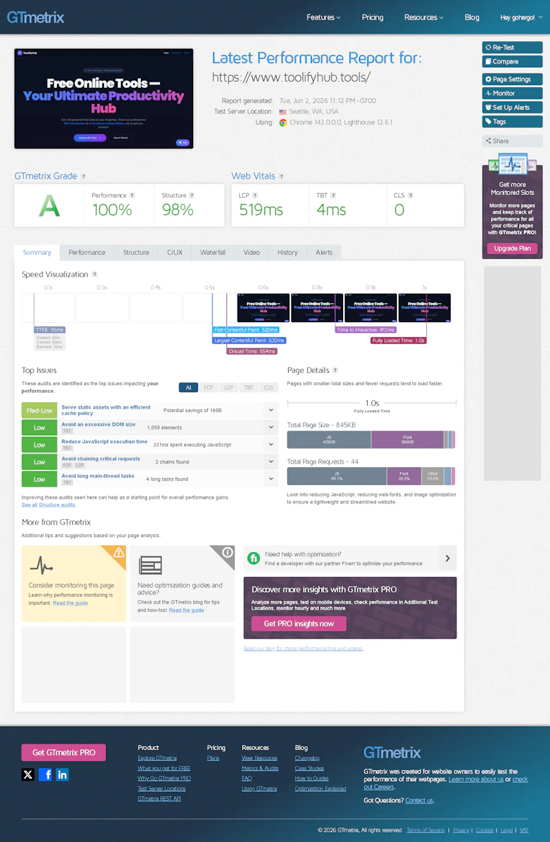This screenshot has height=842, width=550.
Task: Click the layout guide icon in optimization card
Action: point(150,565)
